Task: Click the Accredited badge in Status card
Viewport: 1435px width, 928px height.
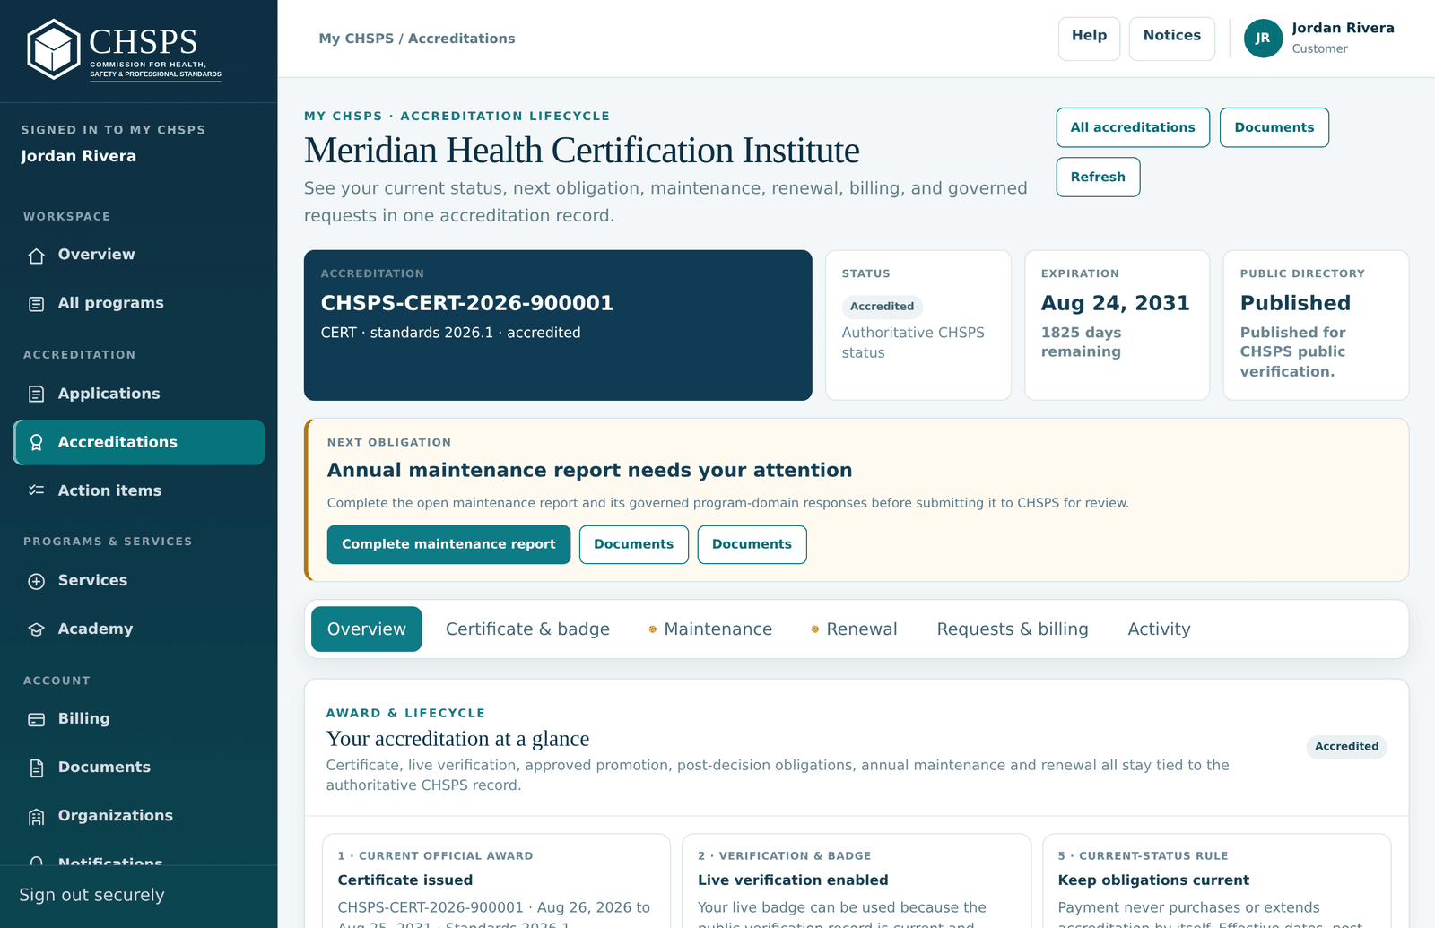Action: click(x=882, y=307)
